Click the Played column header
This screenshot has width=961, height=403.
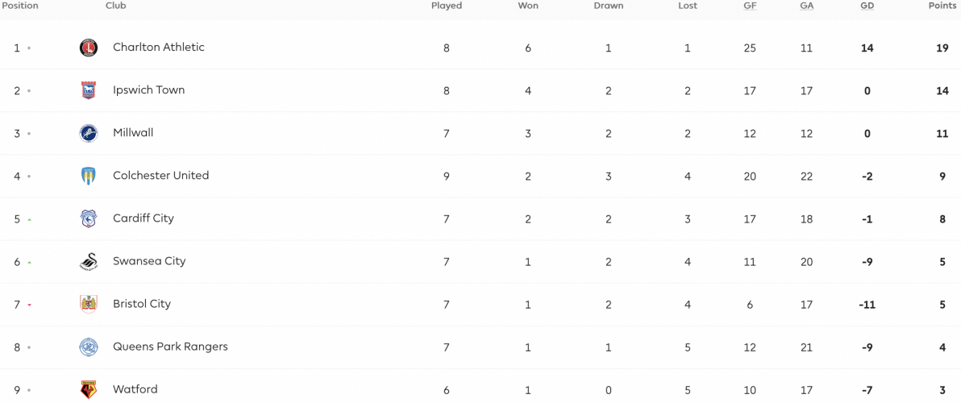click(x=447, y=6)
